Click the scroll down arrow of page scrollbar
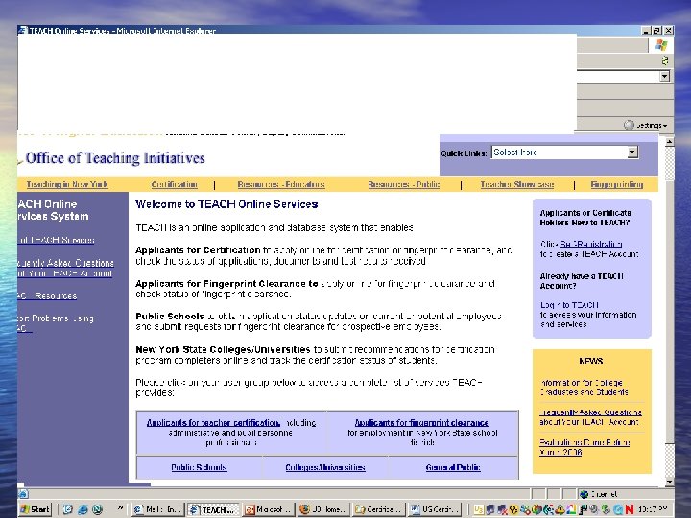Image resolution: width=691 pixels, height=518 pixels. pyautogui.click(x=670, y=482)
